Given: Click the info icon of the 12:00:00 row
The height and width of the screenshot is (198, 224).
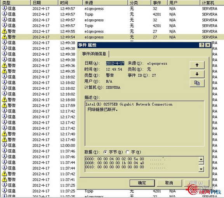Looking at the screenshot, I should click(x=4, y=145).
